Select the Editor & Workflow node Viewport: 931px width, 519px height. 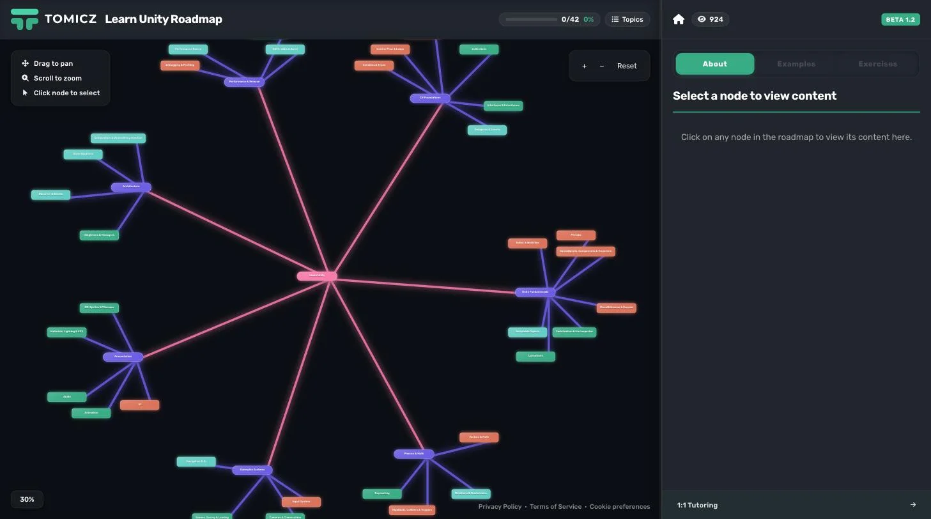pyautogui.click(x=527, y=243)
